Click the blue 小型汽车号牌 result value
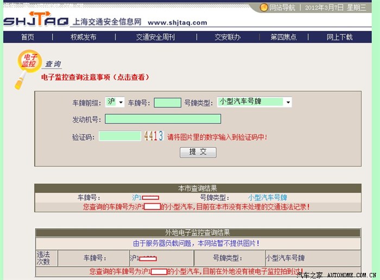The width and height of the screenshot is (380, 280). point(268,198)
